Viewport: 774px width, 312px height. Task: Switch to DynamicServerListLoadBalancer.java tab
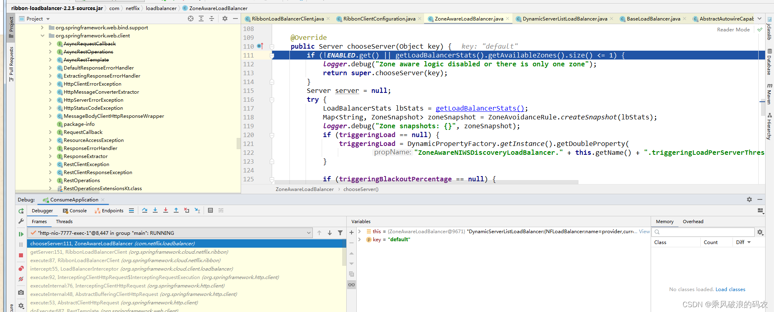click(564, 19)
